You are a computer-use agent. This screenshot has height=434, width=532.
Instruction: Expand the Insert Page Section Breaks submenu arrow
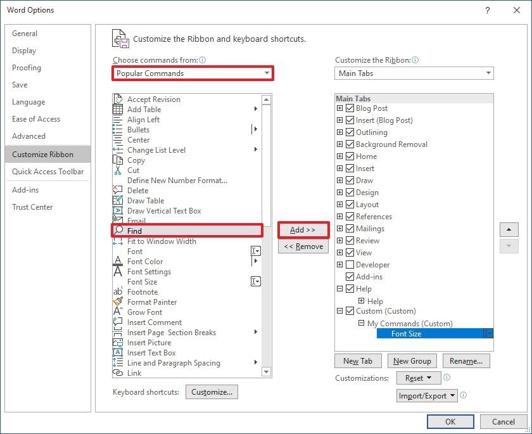click(x=256, y=332)
